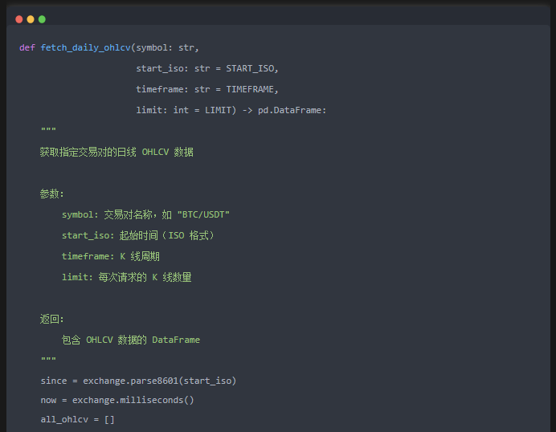This screenshot has height=432, width=556.
Task: Click the limit: 每次请求的 K 线数量 line
Action: tap(127, 277)
